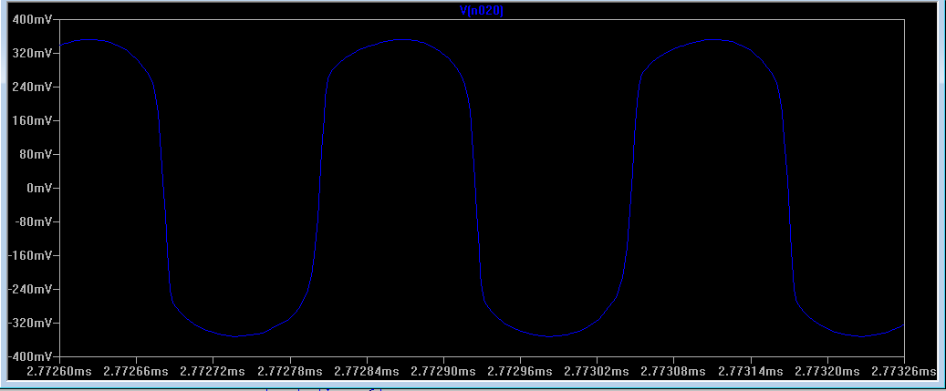The width and height of the screenshot is (946, 391).
Task: Click the 2.77314ms time axis label
Action: (750, 372)
